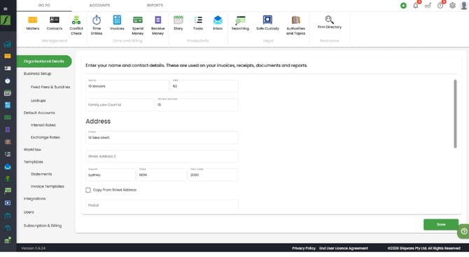Open Spend Money from the ribbon
The image size is (469, 257).
(x=138, y=26)
